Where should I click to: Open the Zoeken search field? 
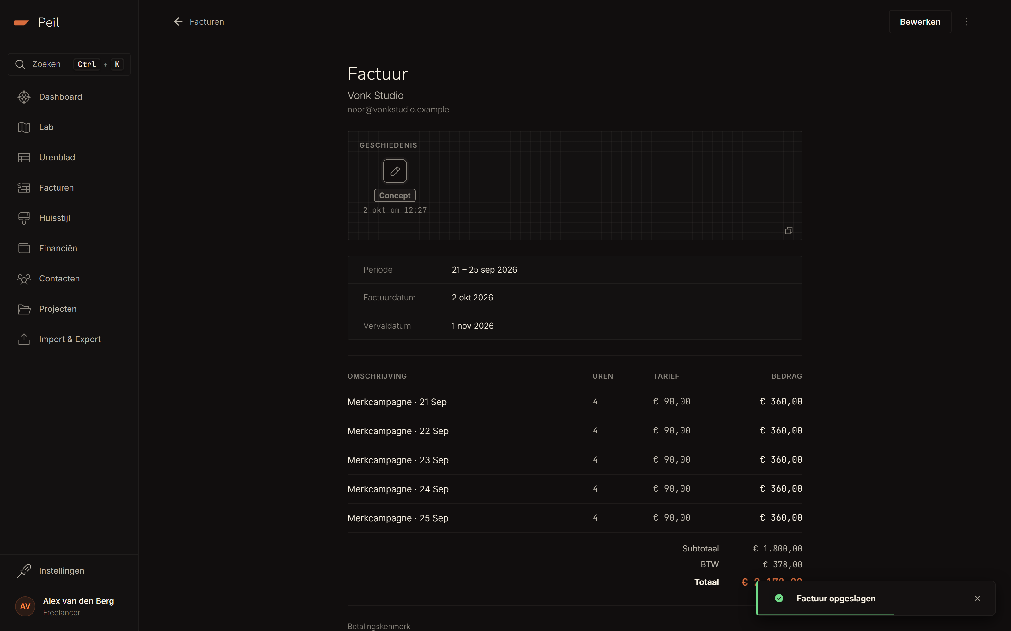pos(70,64)
